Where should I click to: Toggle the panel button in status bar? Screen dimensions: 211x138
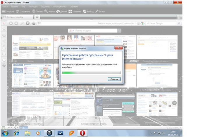click(x=3, y=128)
